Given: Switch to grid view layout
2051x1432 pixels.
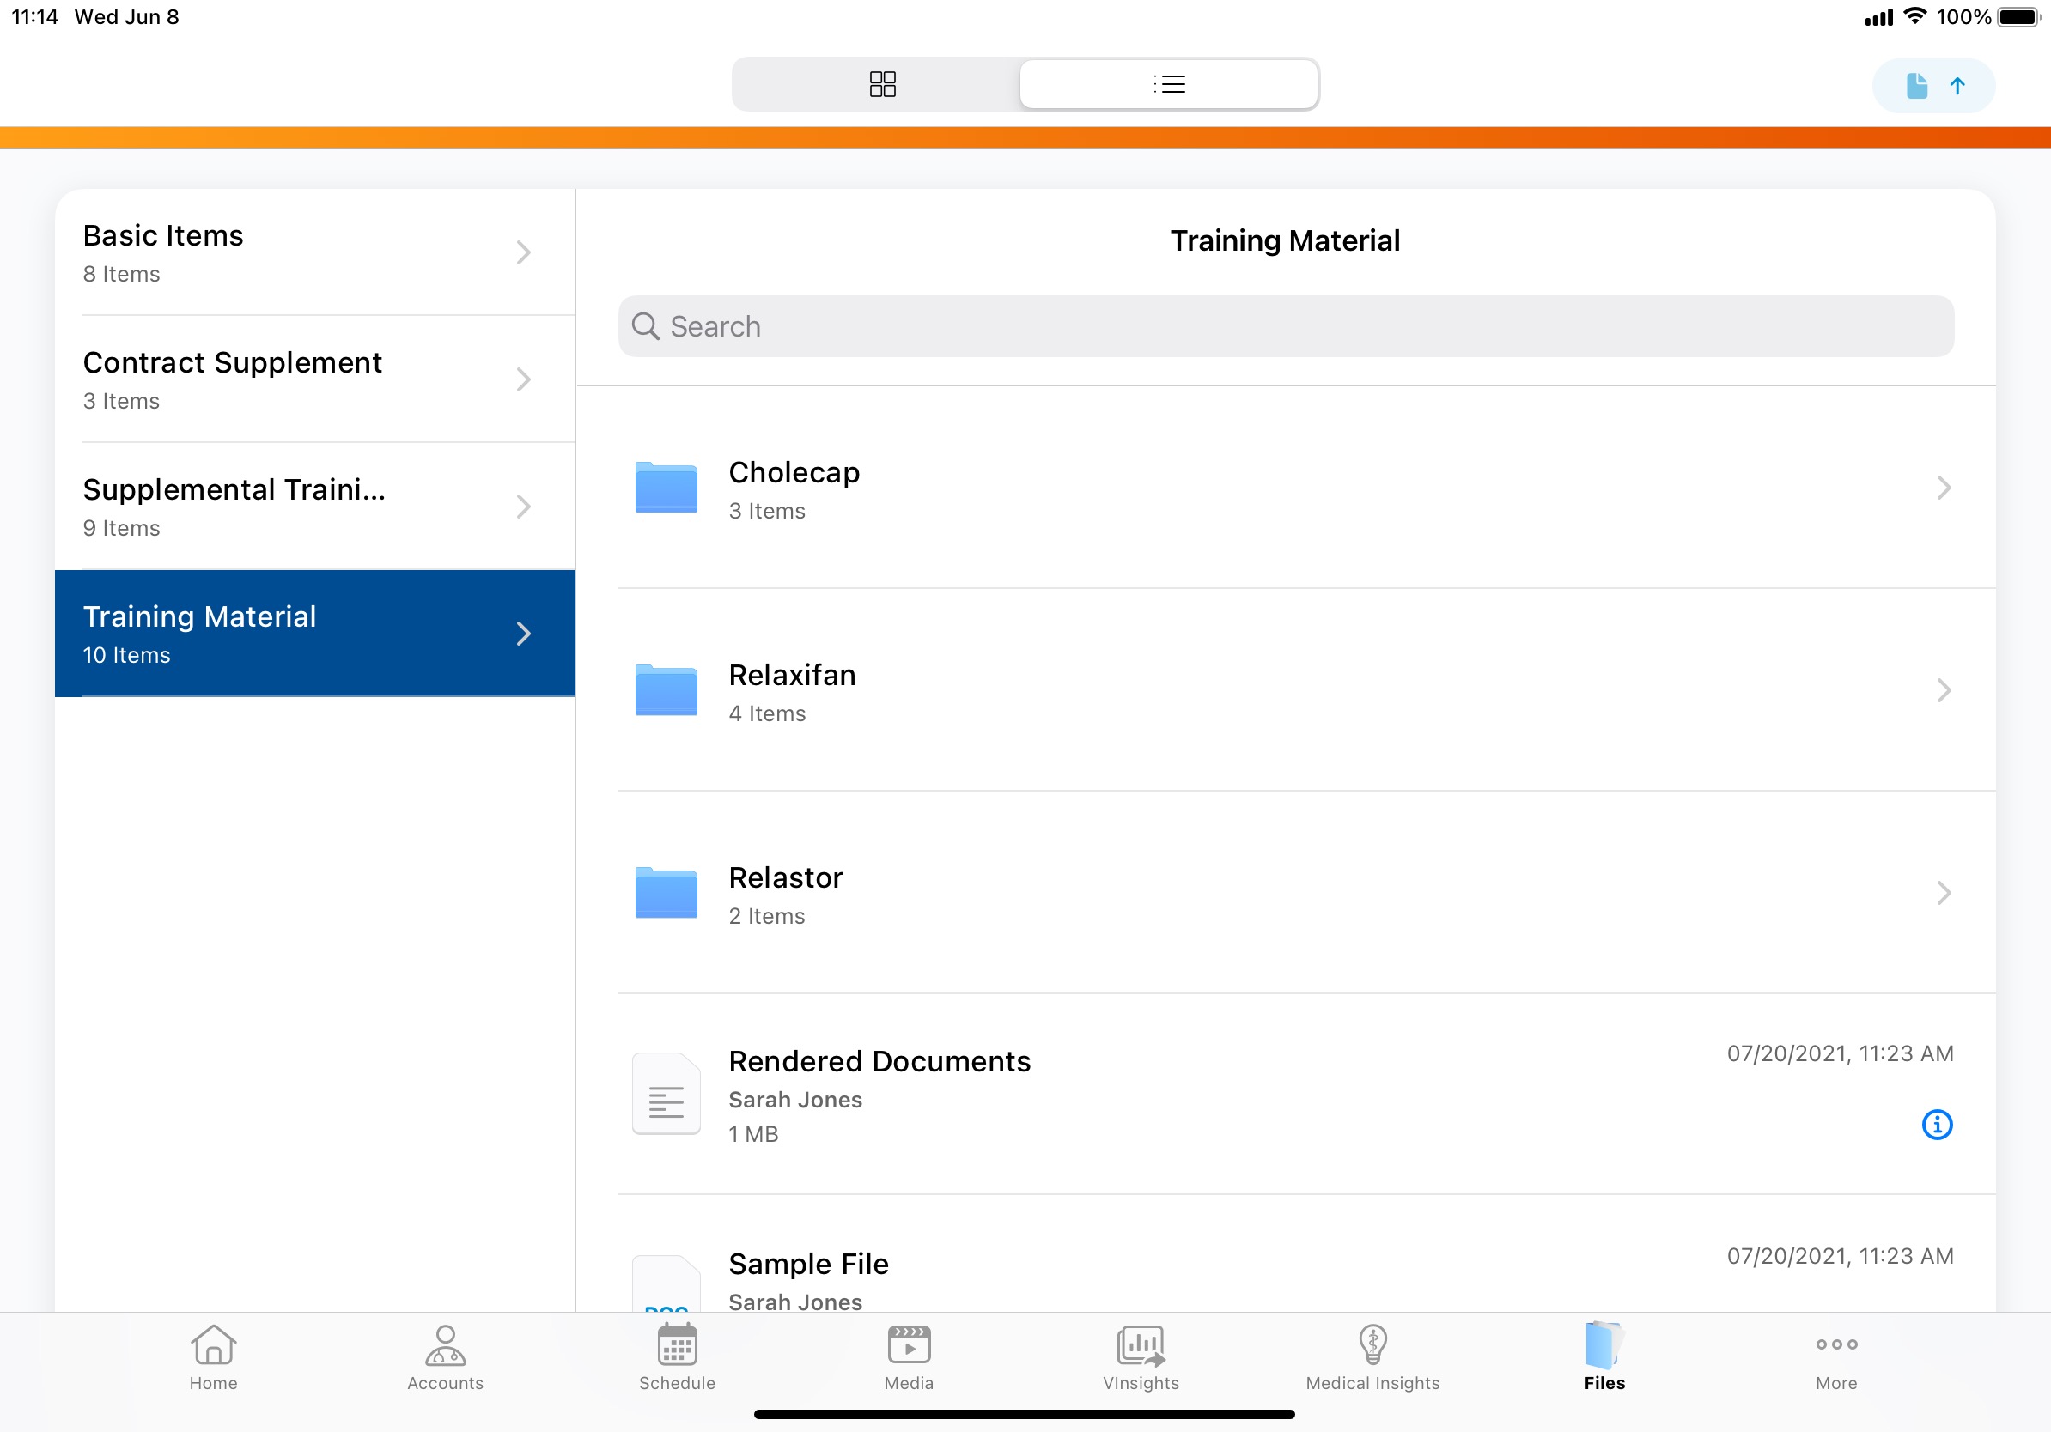Looking at the screenshot, I should click(882, 84).
